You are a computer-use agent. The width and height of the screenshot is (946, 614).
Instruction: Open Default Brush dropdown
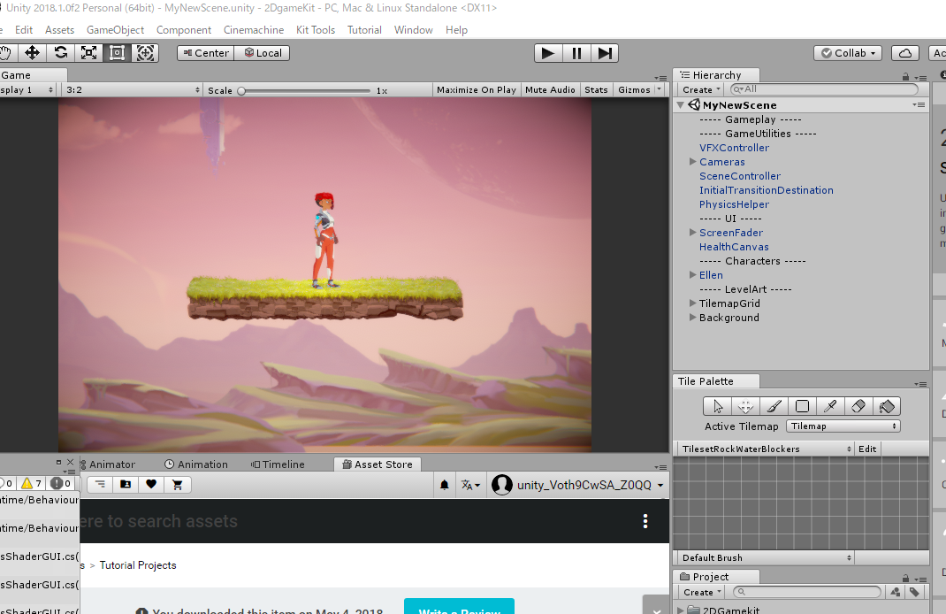(765, 558)
